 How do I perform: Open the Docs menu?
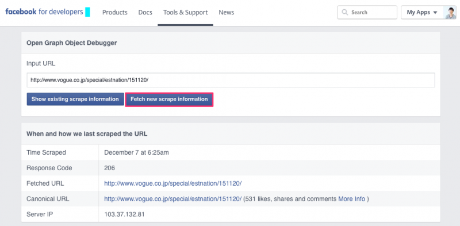point(145,12)
